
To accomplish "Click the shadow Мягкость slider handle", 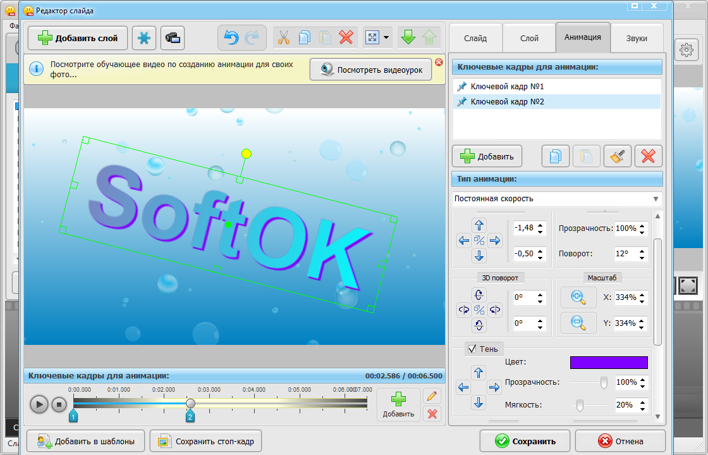I will [580, 405].
